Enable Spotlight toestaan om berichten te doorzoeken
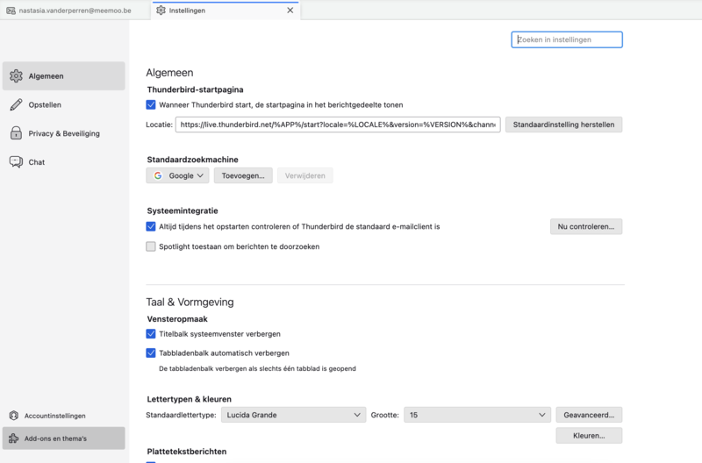Viewport: 702px width, 463px height. (151, 246)
